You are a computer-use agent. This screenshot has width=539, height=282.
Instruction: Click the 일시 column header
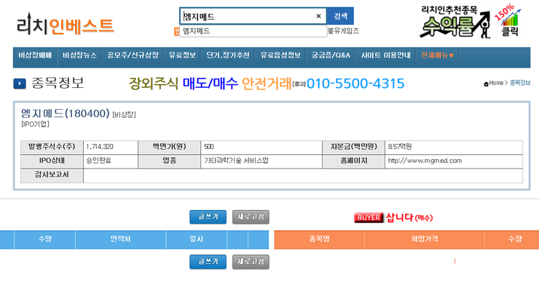point(196,239)
